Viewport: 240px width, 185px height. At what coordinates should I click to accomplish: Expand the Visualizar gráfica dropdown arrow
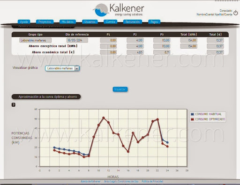click(x=77, y=68)
